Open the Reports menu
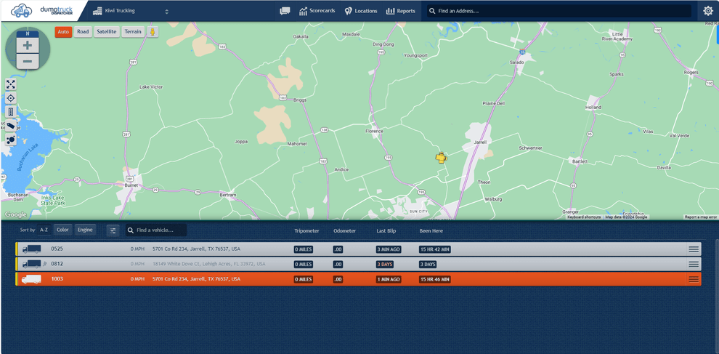The image size is (719, 354). point(400,11)
